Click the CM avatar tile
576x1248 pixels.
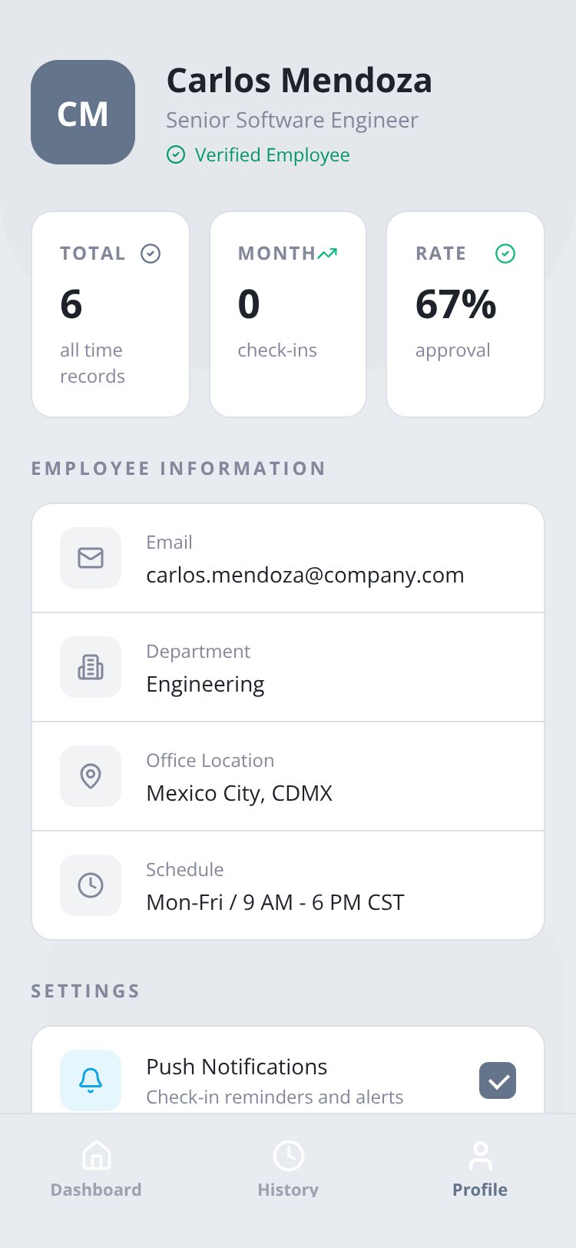(x=83, y=112)
